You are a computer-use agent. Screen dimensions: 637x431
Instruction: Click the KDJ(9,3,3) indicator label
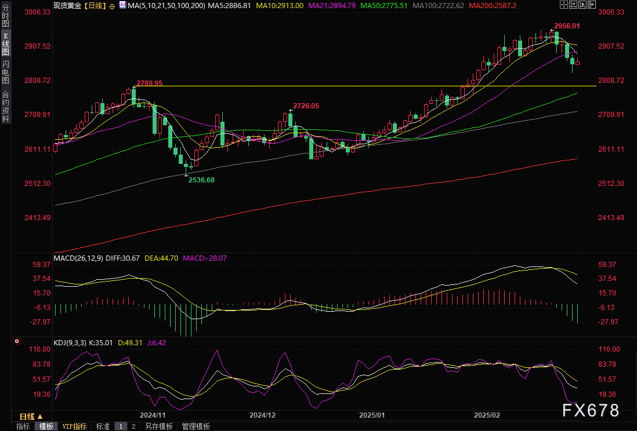(x=70, y=343)
